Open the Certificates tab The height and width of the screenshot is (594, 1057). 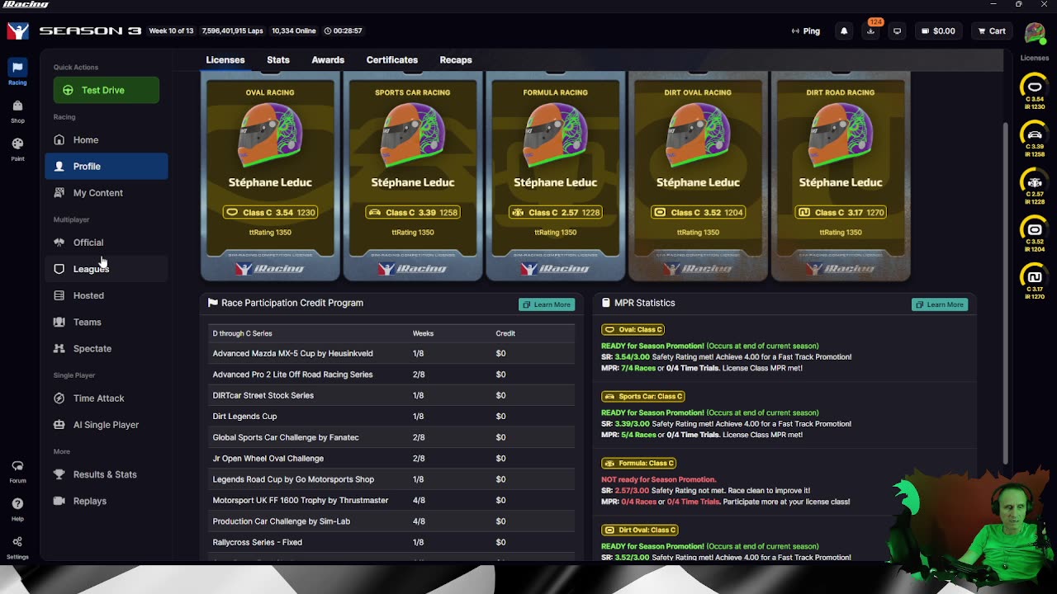tap(392, 60)
